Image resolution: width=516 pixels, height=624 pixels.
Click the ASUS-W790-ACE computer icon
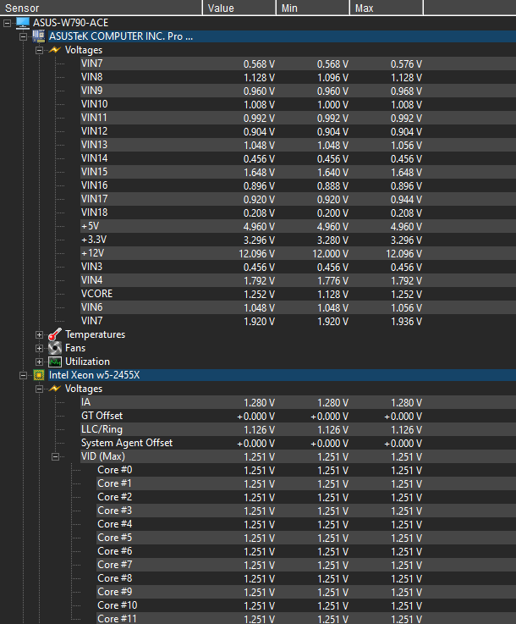pos(23,23)
